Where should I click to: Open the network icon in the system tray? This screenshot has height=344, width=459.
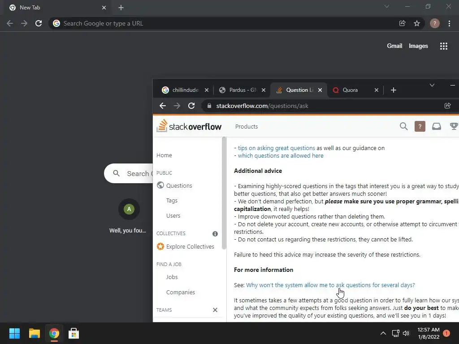tap(395, 333)
